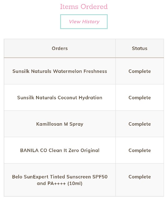Open the View History button
168x198 pixels.
pyautogui.click(x=84, y=22)
